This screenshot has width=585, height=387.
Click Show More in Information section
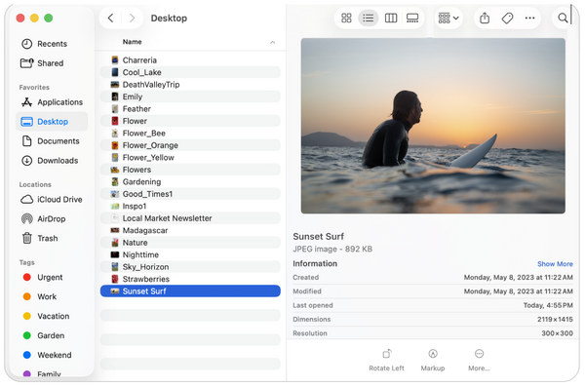click(x=555, y=264)
